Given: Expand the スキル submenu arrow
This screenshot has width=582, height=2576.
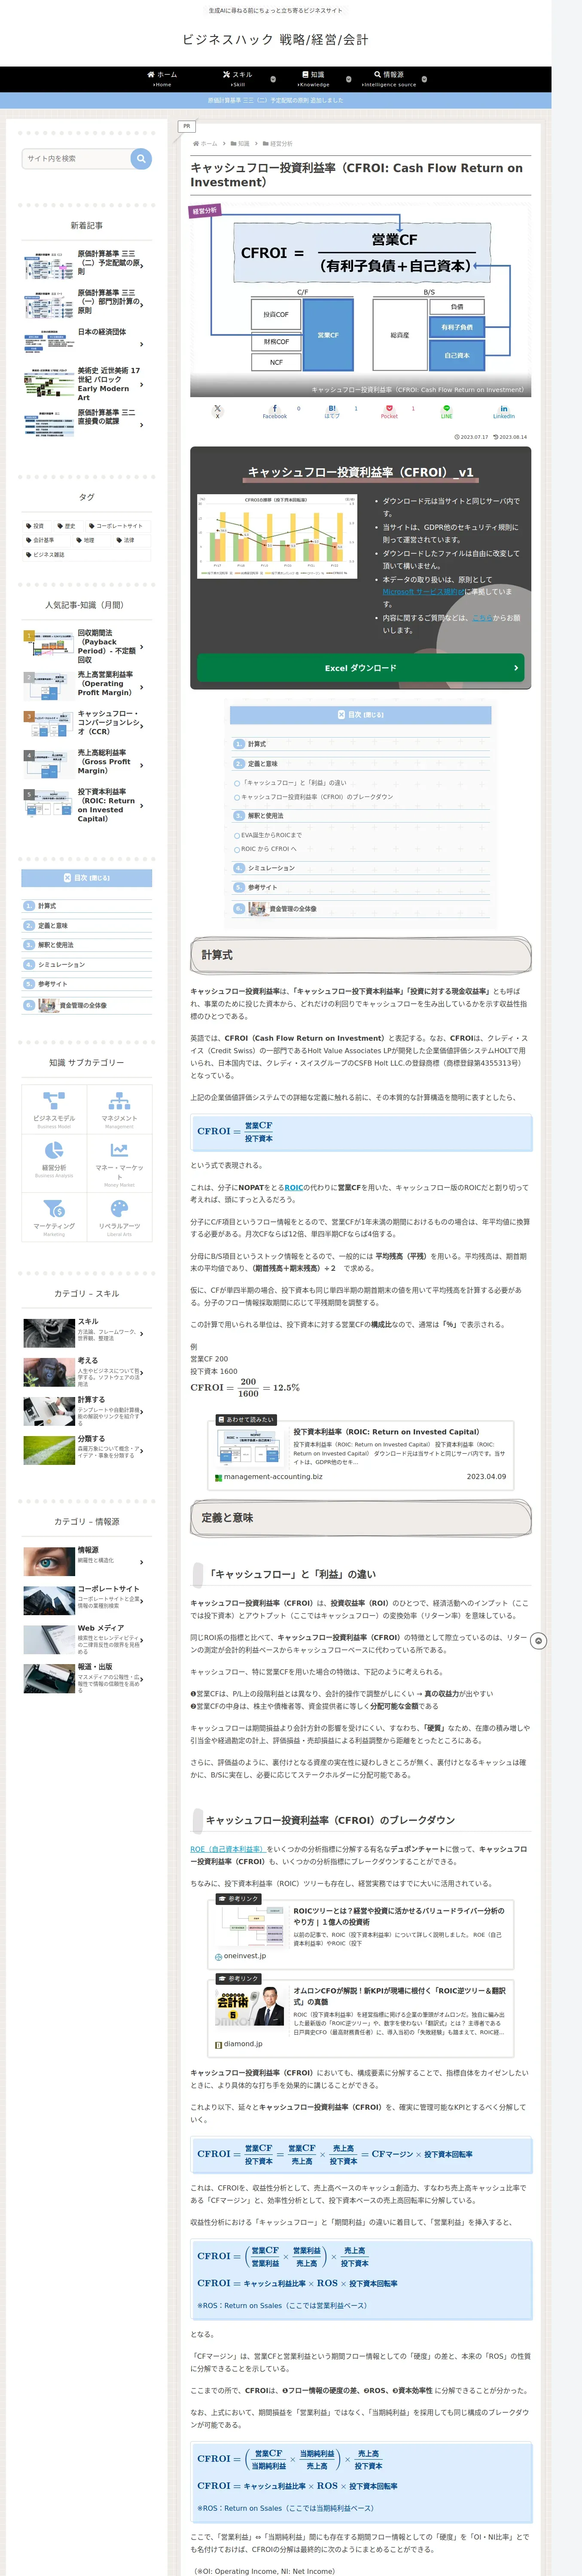Looking at the screenshot, I should (273, 78).
